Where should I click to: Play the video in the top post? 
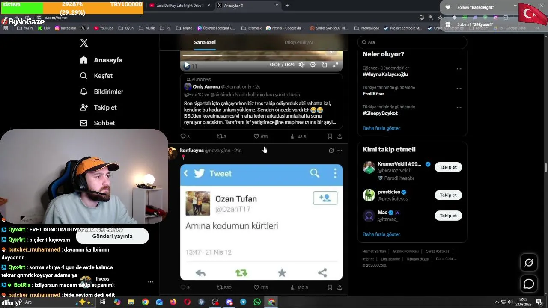point(187,65)
